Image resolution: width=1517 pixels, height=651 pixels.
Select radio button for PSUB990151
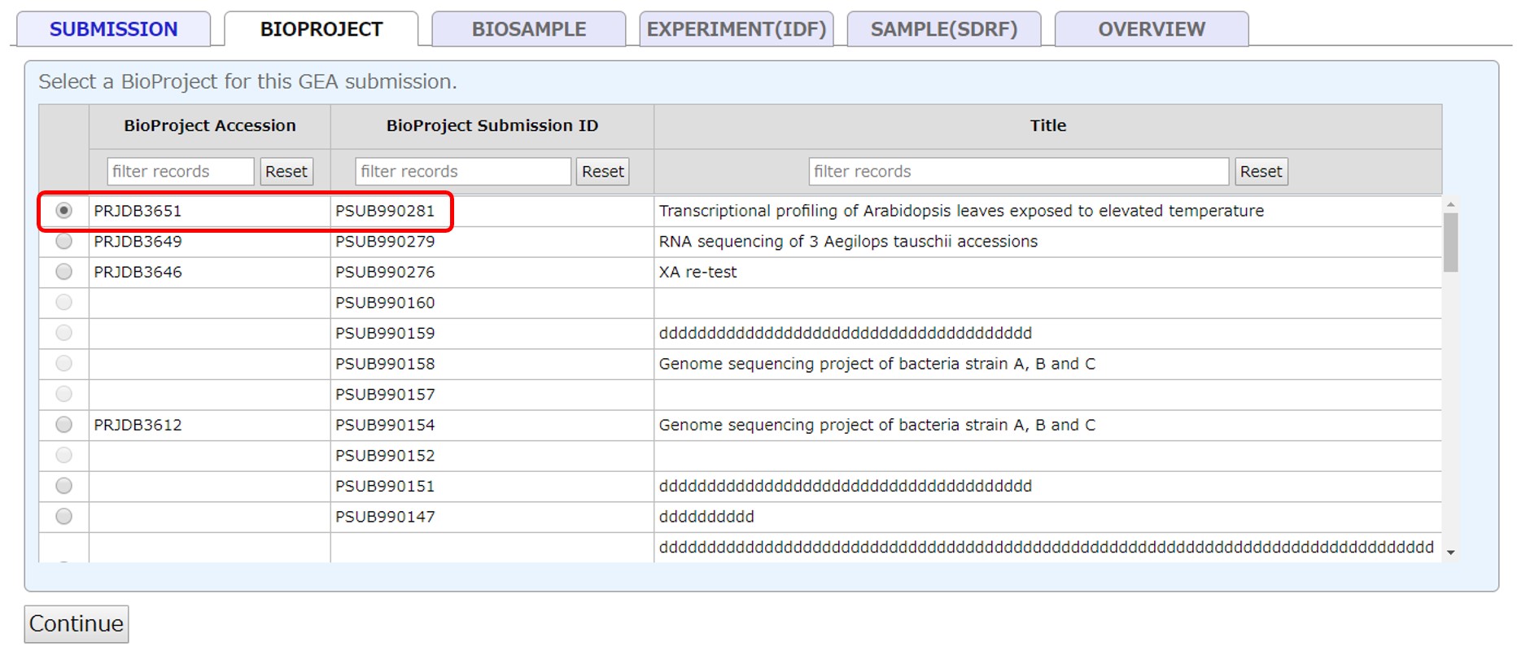tap(63, 486)
